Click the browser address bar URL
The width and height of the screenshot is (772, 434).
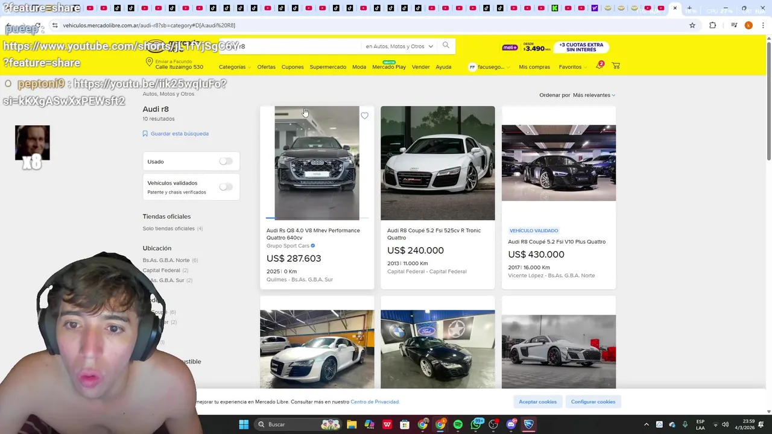(x=149, y=25)
